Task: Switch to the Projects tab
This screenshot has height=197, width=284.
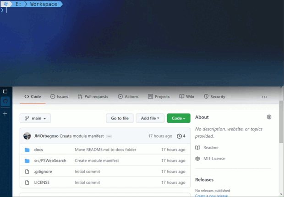Action: tap(158, 97)
